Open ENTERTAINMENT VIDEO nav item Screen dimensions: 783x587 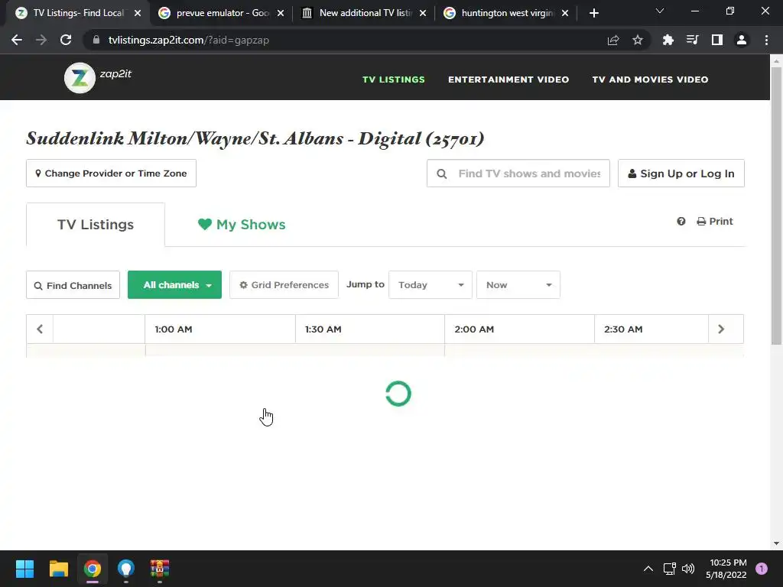coord(508,79)
